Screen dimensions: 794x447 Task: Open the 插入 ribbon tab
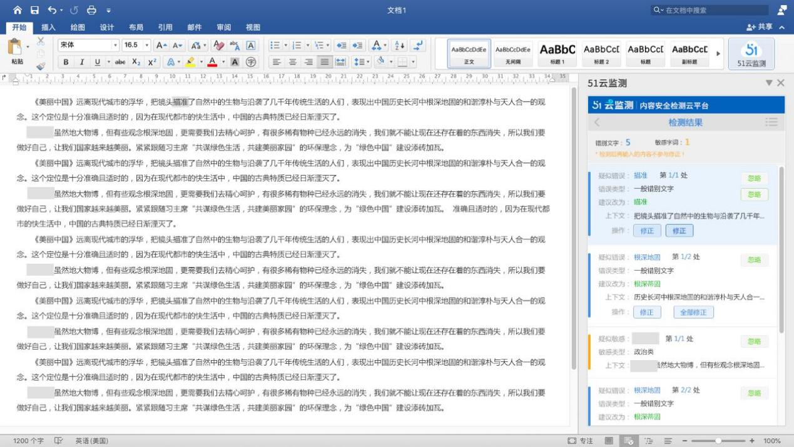48,28
